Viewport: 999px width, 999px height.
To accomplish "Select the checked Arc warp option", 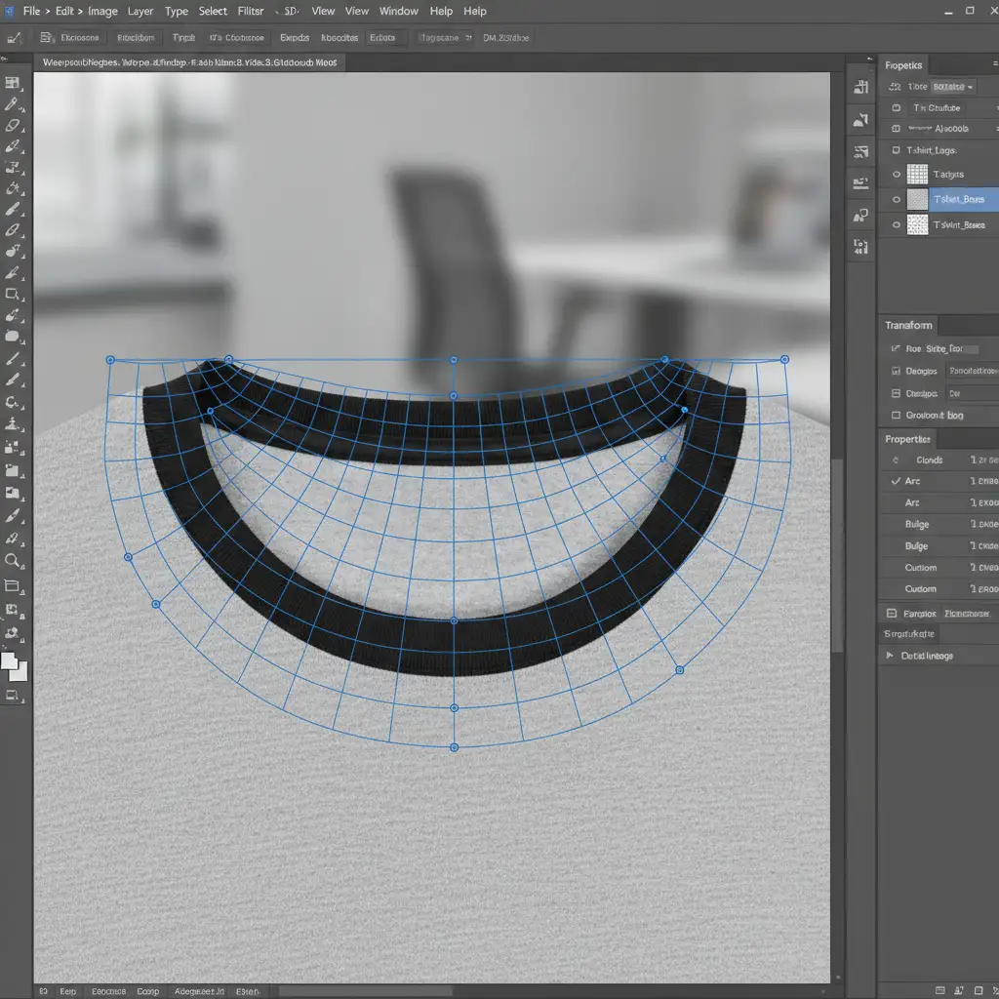I will click(x=912, y=481).
